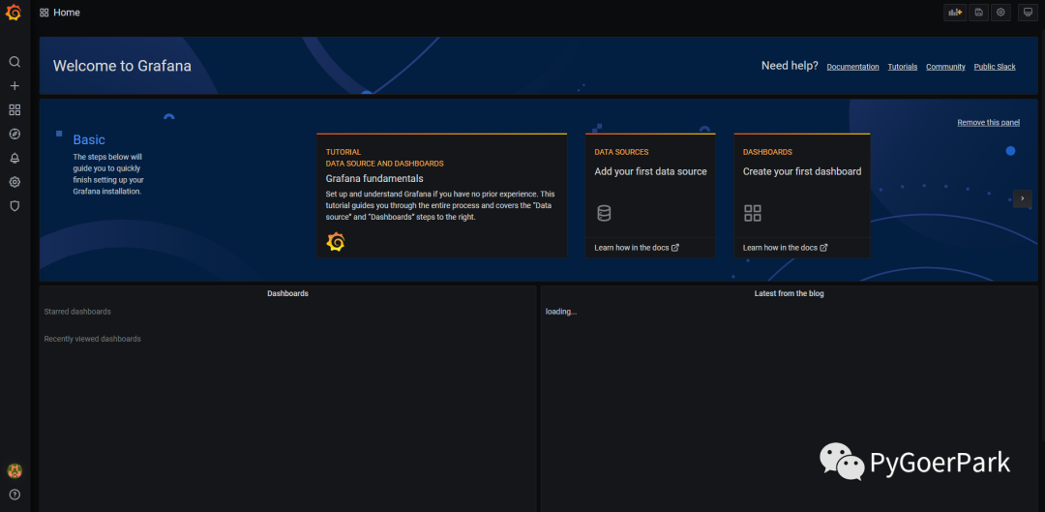Open the Home dashboard picker title

pyautogui.click(x=67, y=13)
